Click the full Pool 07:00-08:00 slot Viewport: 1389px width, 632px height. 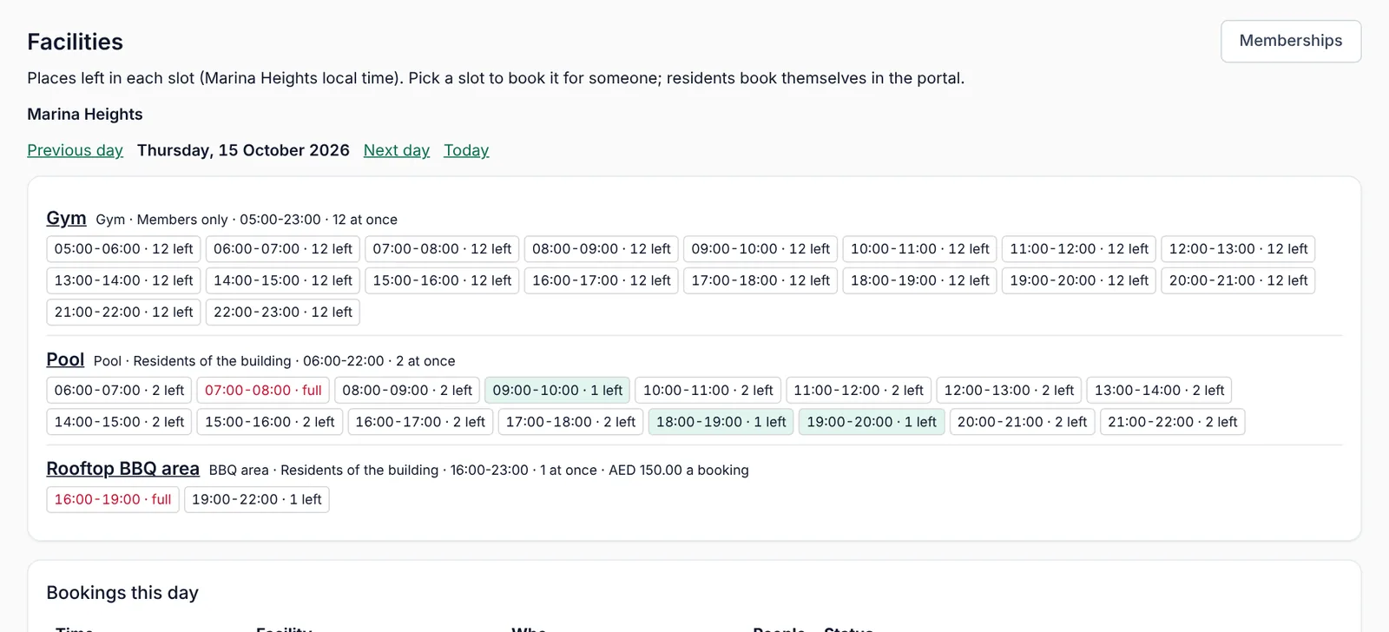(x=263, y=391)
